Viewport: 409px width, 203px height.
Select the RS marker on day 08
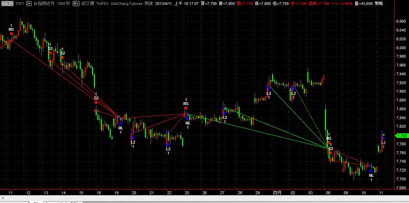pos(329,139)
